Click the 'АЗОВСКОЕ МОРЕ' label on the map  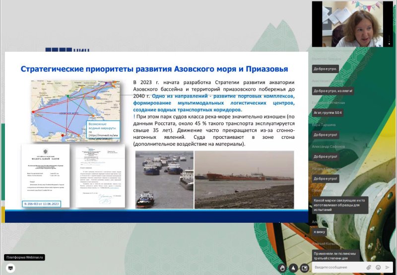tap(69, 113)
